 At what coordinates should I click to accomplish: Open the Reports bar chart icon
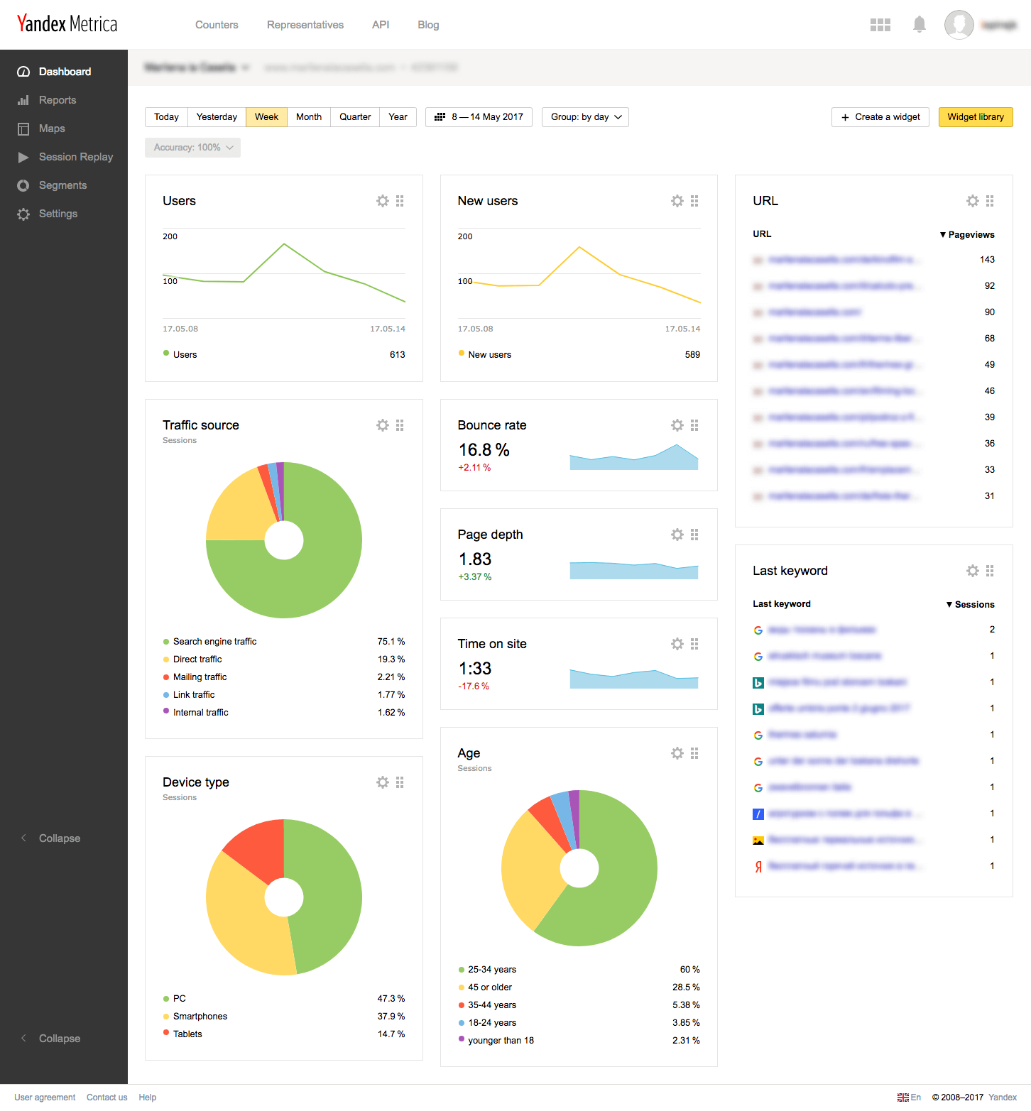pyautogui.click(x=23, y=100)
